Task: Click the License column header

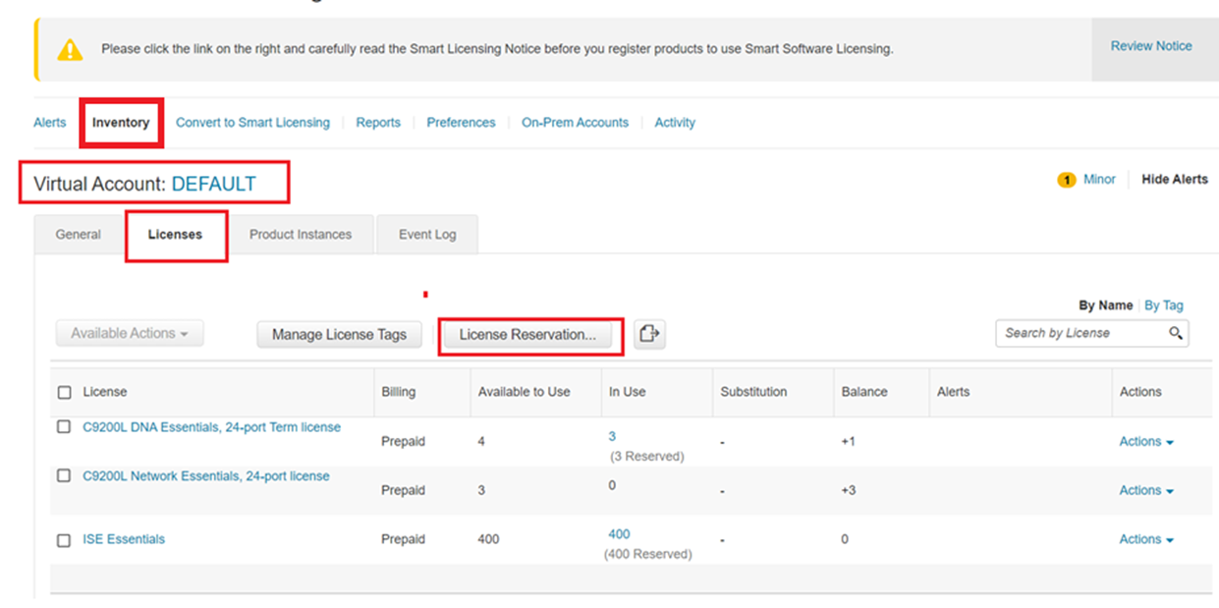Action: click(105, 392)
